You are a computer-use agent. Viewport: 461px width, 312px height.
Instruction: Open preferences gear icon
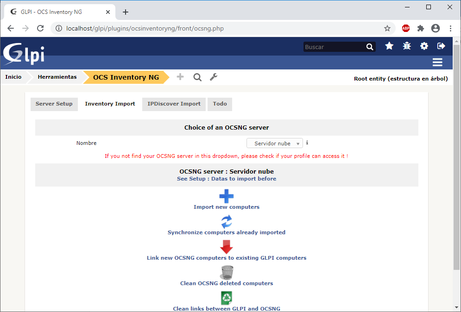click(x=424, y=46)
